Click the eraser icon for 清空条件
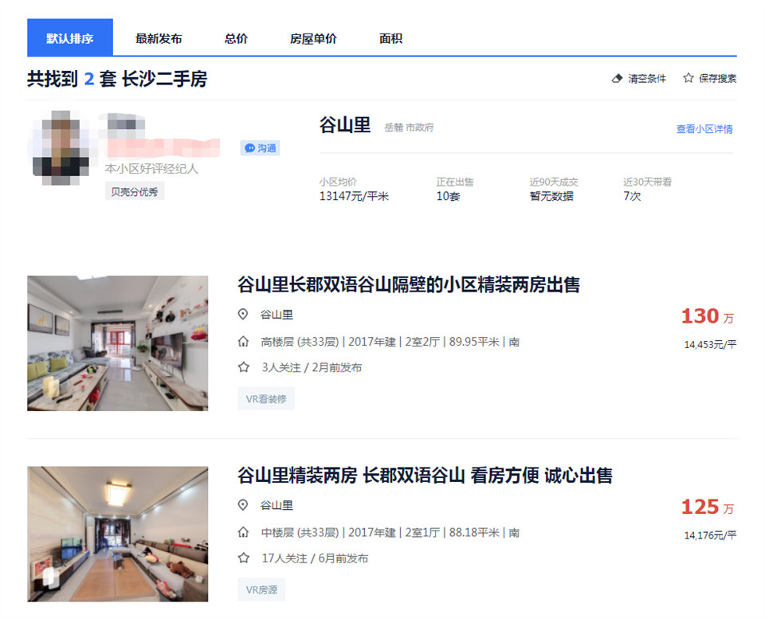 coord(616,78)
